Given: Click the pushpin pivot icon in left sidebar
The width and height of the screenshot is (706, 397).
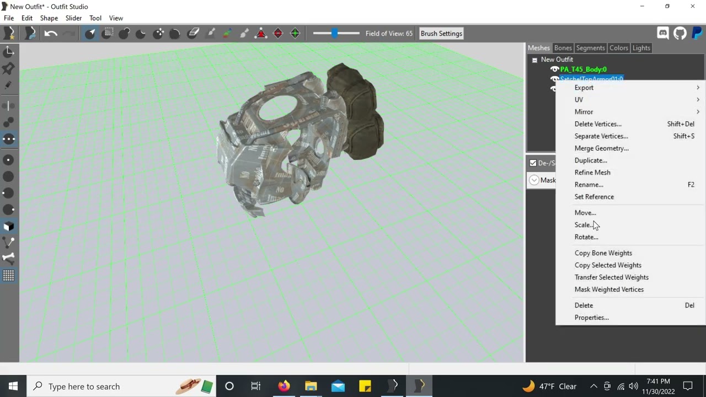Looking at the screenshot, I should [9, 68].
